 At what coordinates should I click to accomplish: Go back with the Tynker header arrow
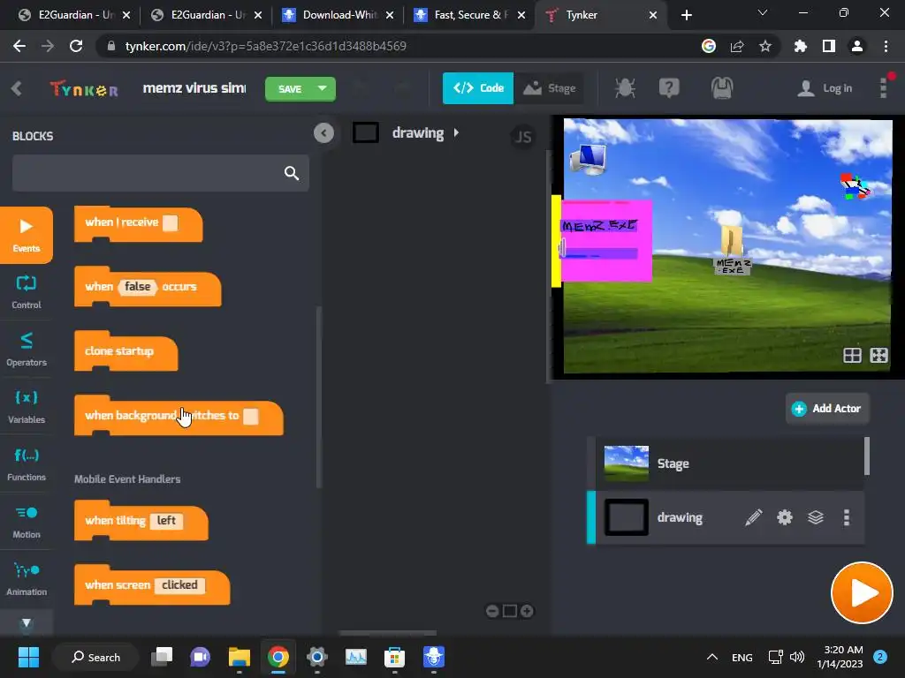[x=16, y=88]
